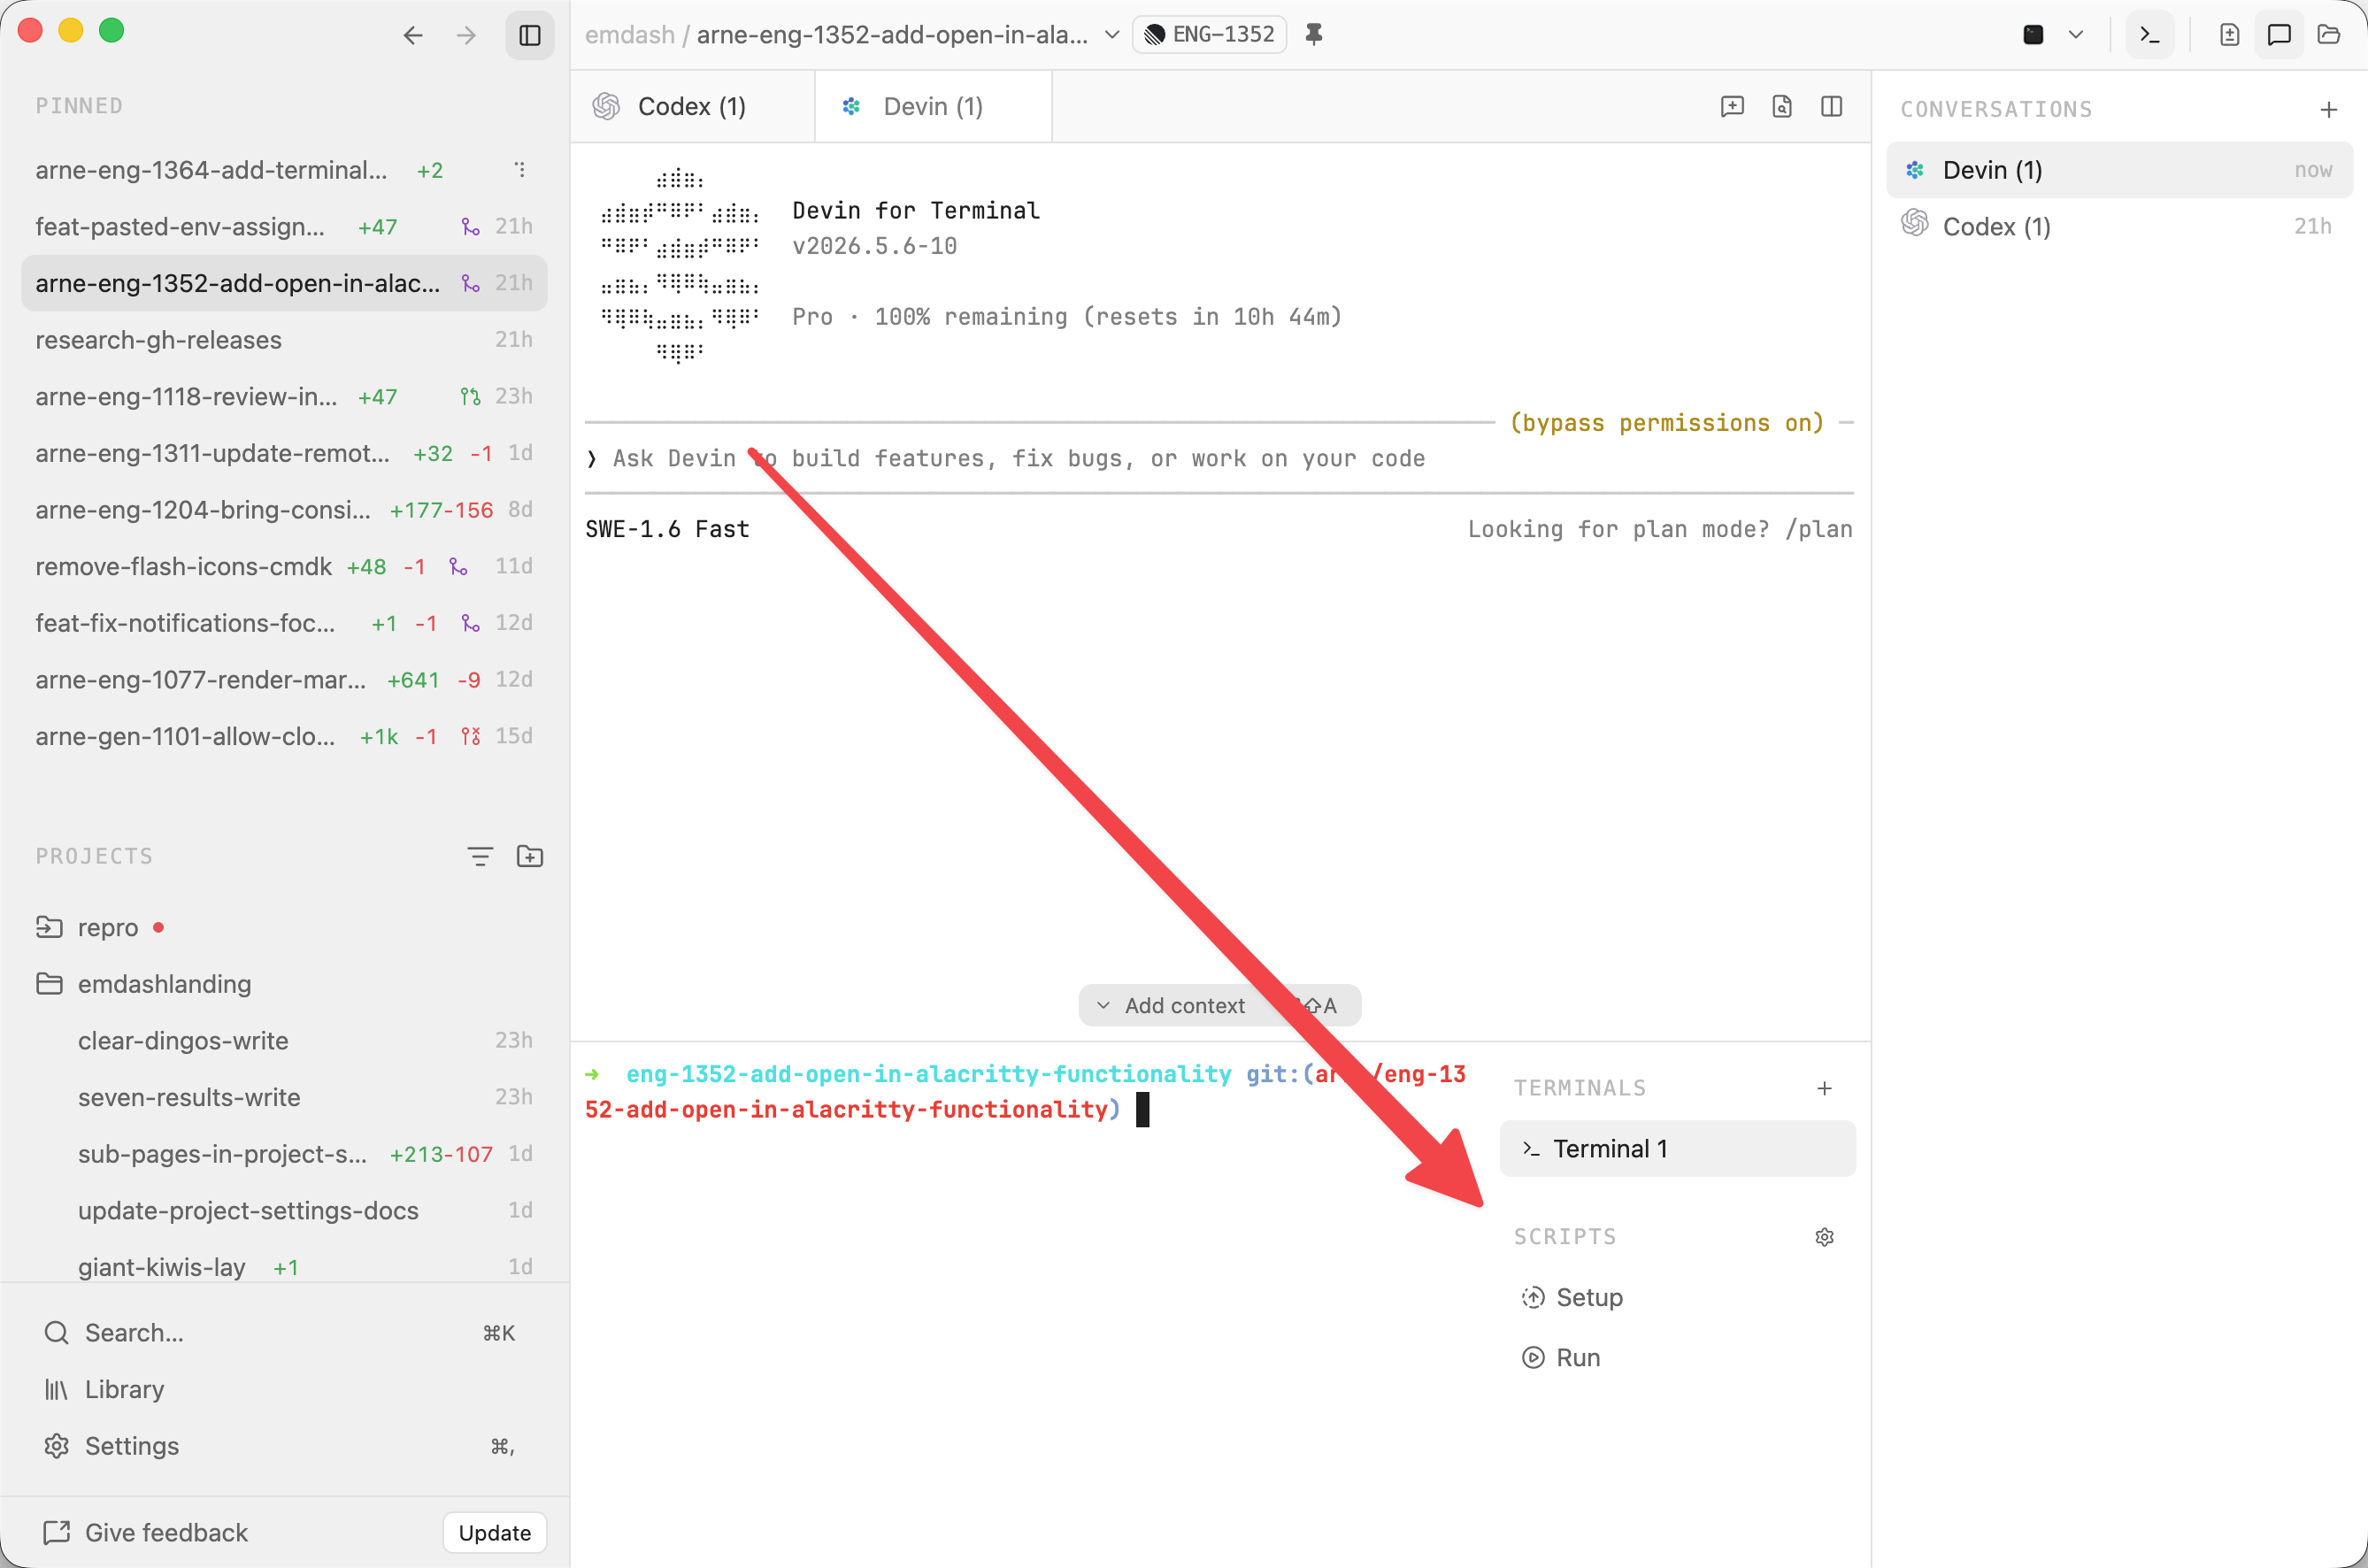The image size is (2368, 1568).
Task: Open task clear-dingos-write
Action: (x=284, y=1041)
